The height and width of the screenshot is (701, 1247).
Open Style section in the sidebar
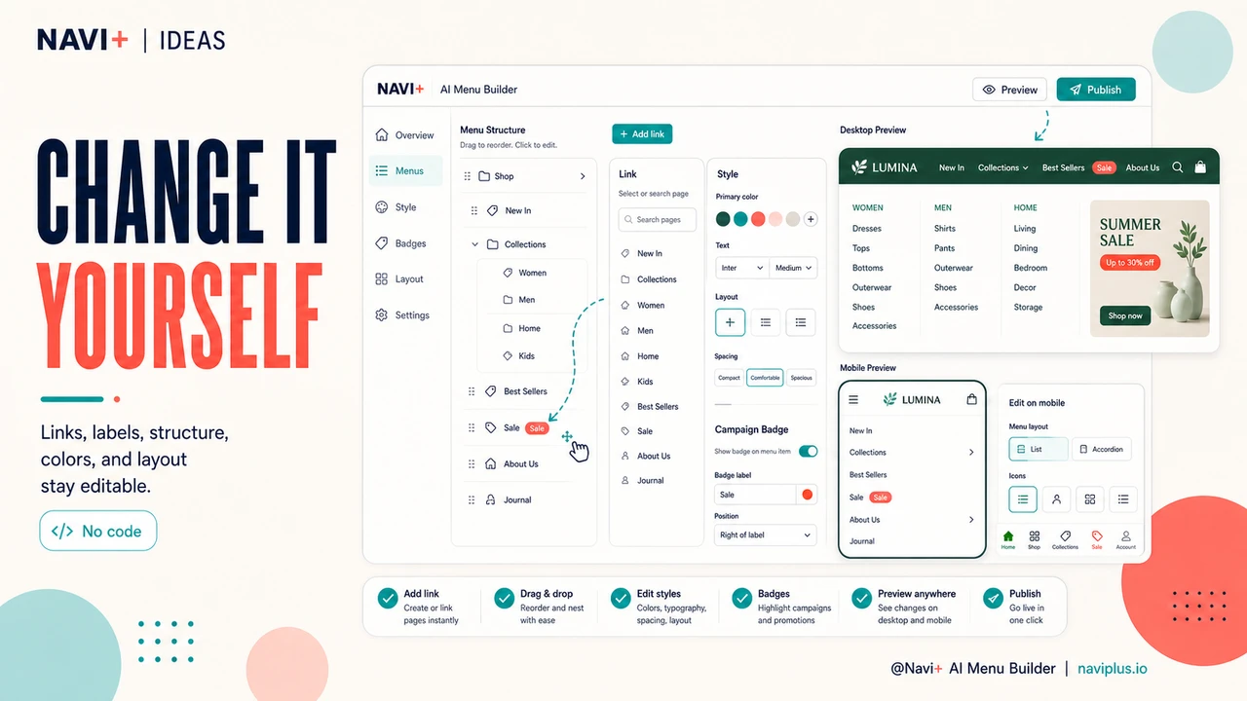click(405, 207)
